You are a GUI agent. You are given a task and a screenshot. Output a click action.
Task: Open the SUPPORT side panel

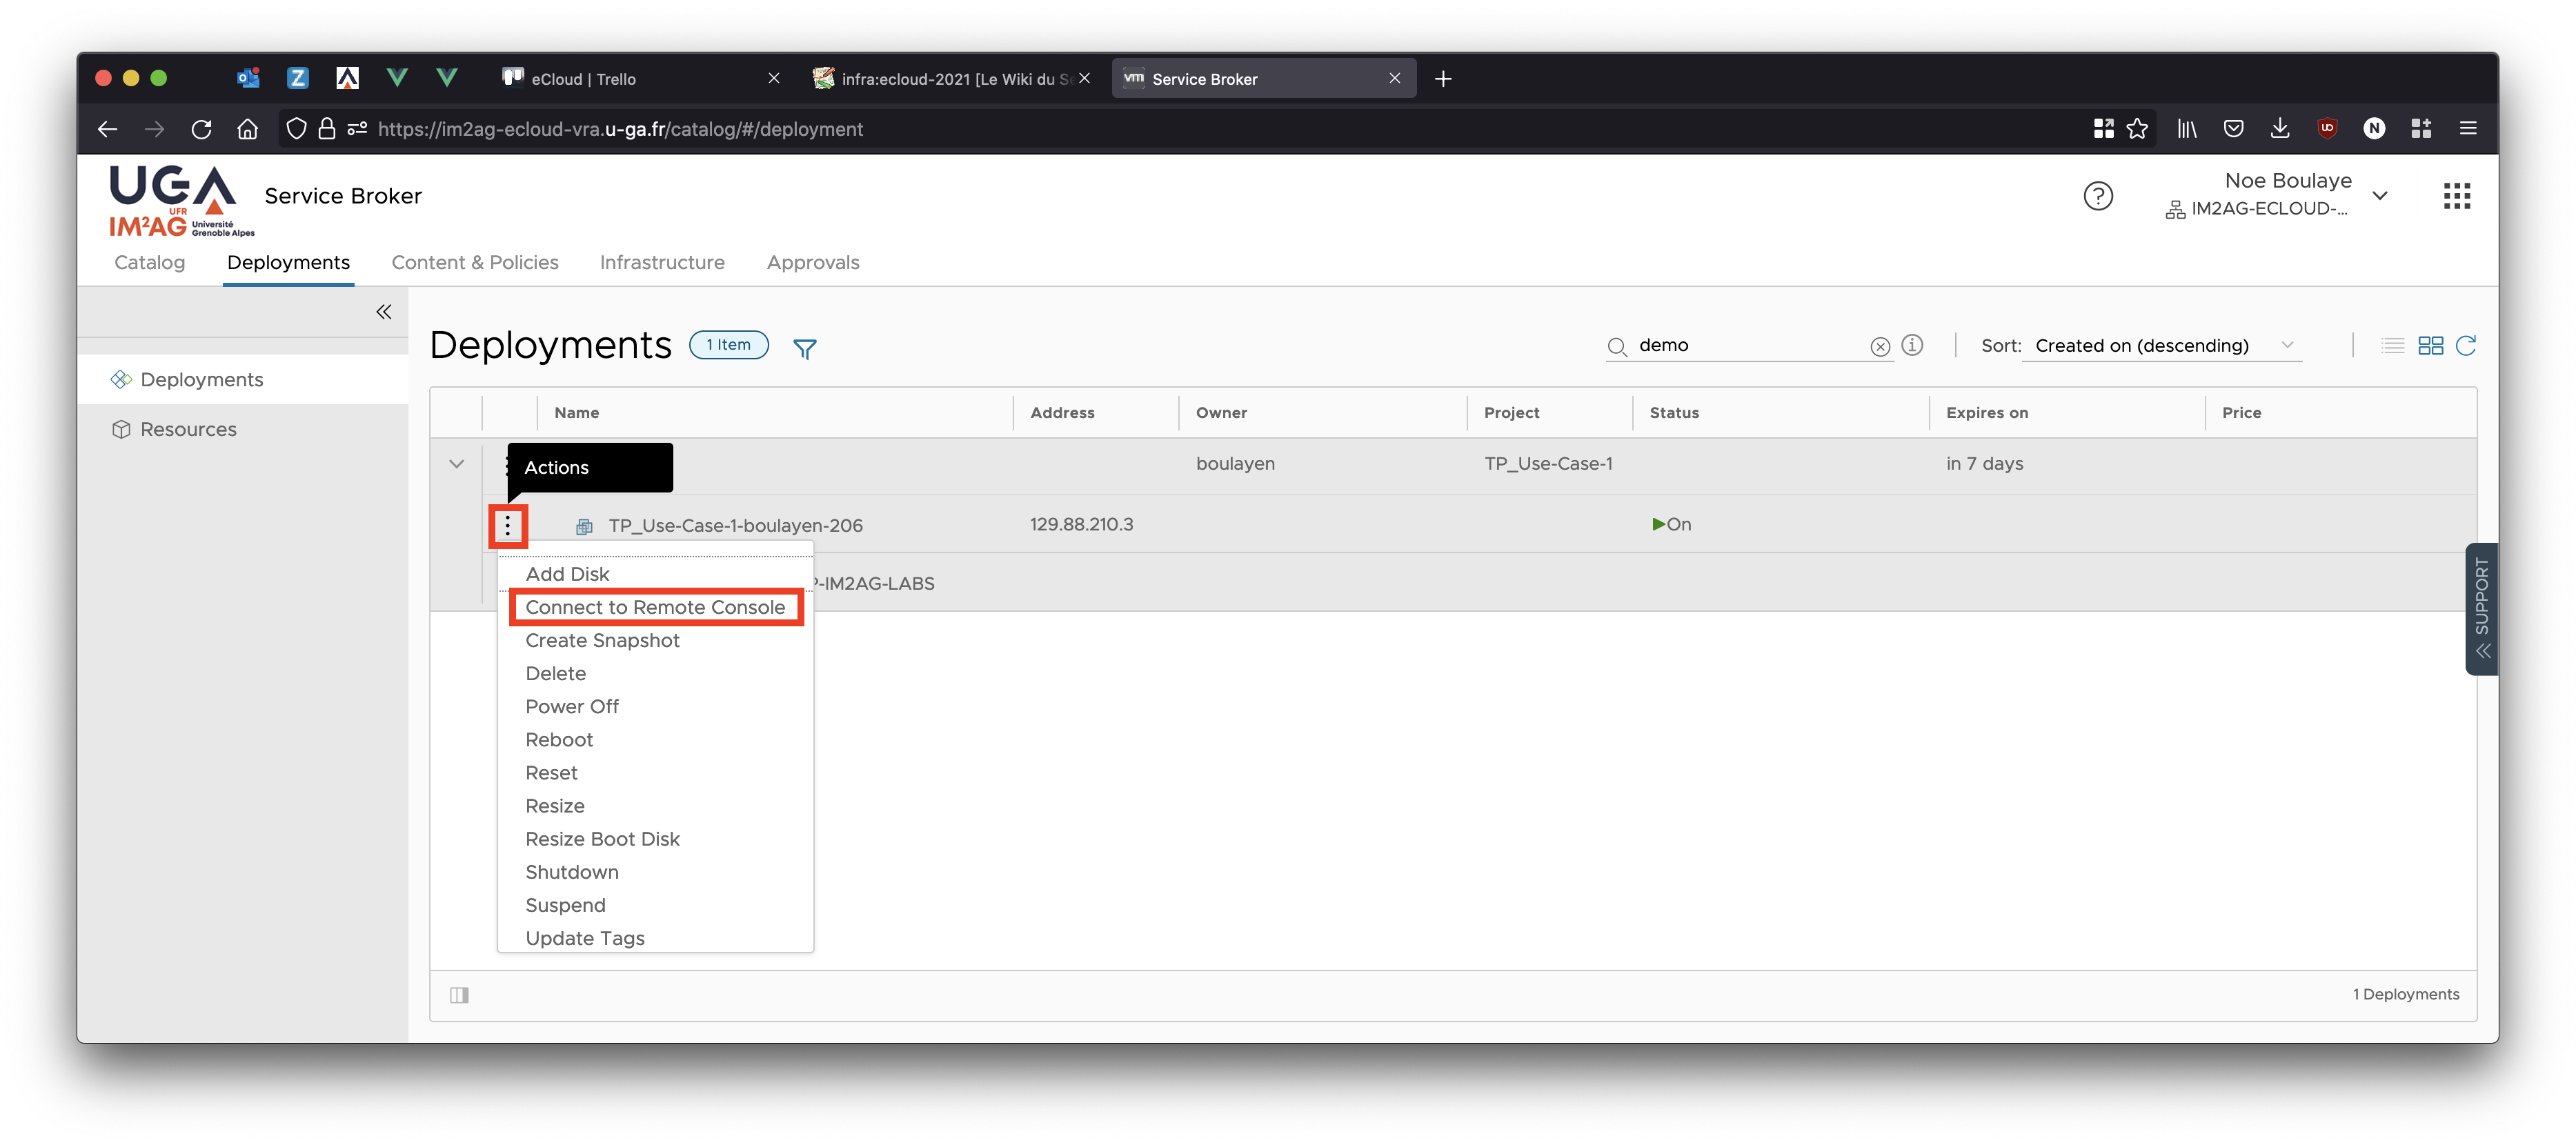2481,608
